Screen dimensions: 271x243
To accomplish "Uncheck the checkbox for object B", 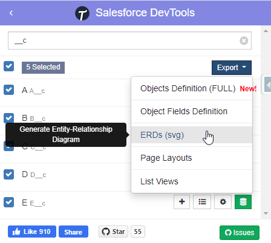I will pos(8,118).
